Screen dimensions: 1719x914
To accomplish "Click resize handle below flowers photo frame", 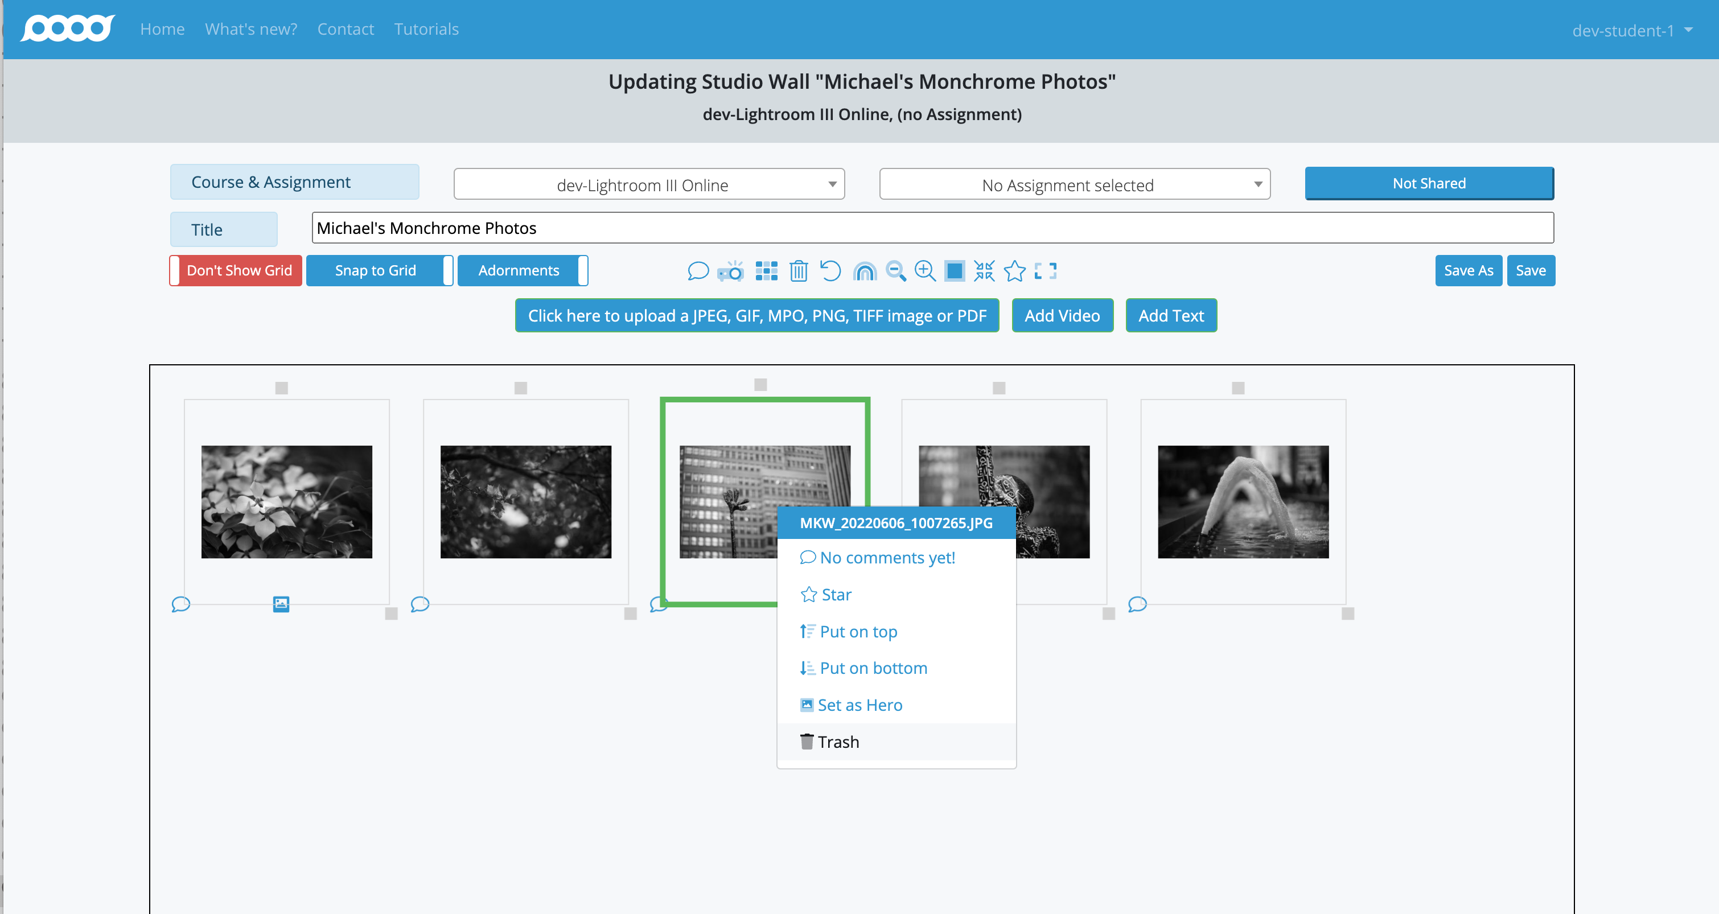I will tap(391, 613).
